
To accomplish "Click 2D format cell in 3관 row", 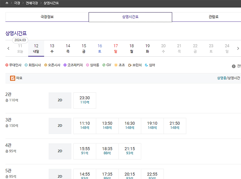I will pos(60,126).
